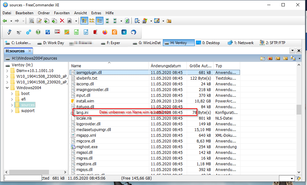307x185 pixels.
Task: Open search options dropdown arrow
Action: click(x=76, y=21)
